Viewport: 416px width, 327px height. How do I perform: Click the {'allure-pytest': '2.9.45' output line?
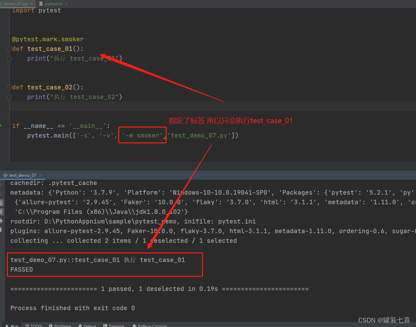(215, 202)
